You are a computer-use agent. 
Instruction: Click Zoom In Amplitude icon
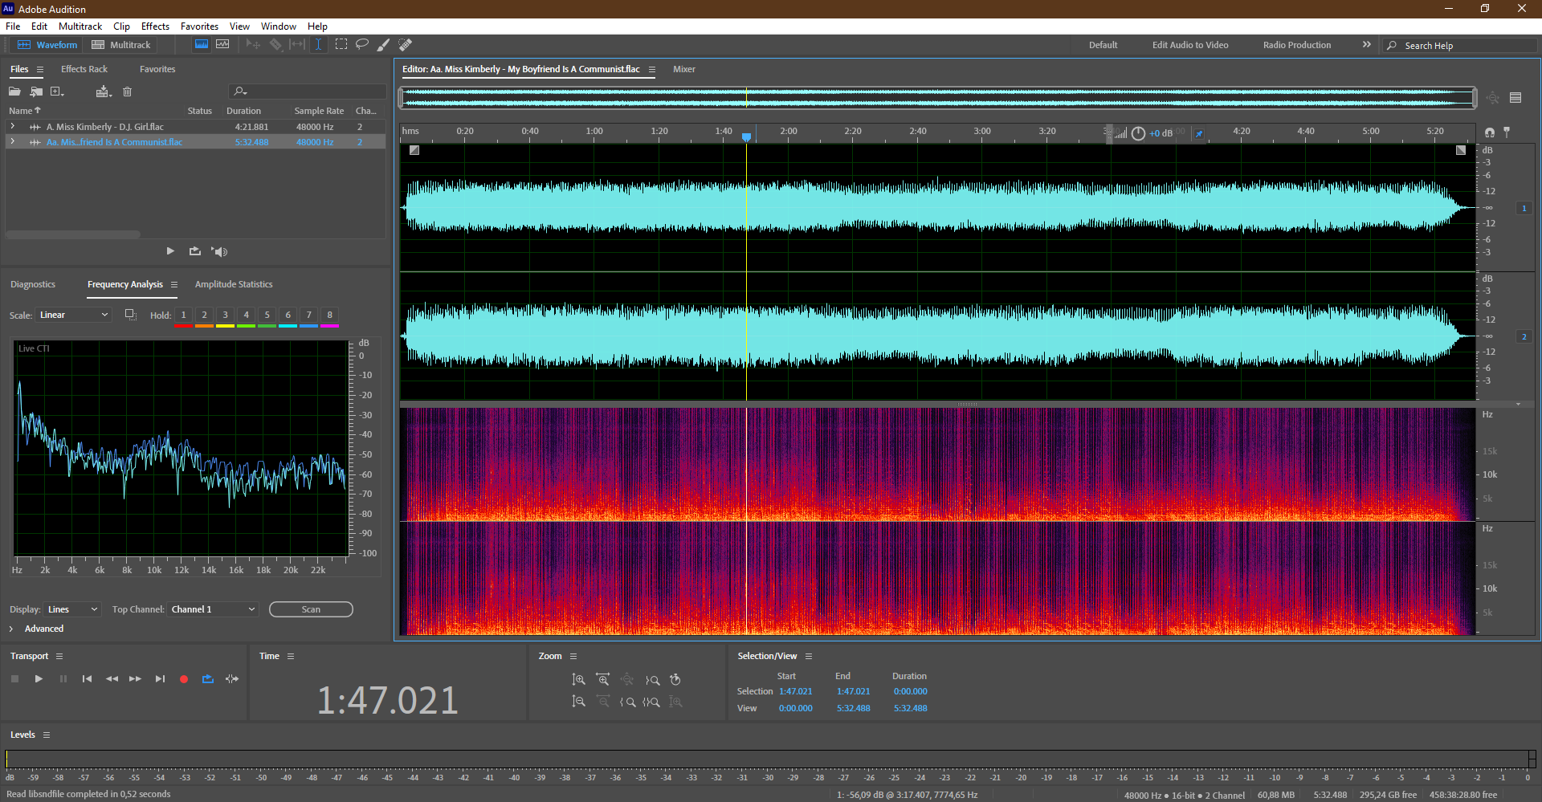[578, 680]
